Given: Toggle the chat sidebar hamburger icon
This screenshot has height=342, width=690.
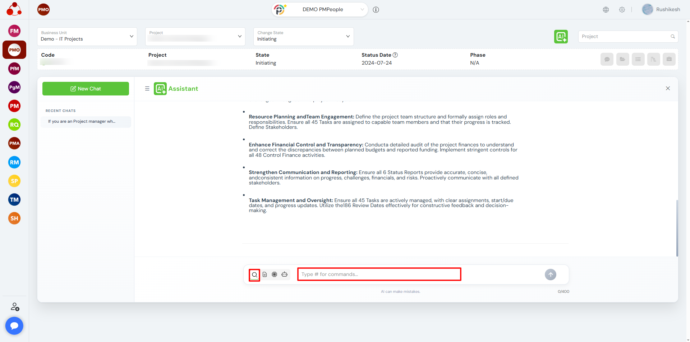Looking at the screenshot, I should [147, 89].
